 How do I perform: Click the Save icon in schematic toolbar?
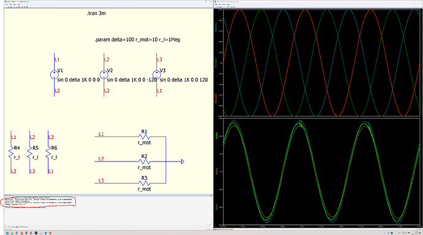pos(11,7)
